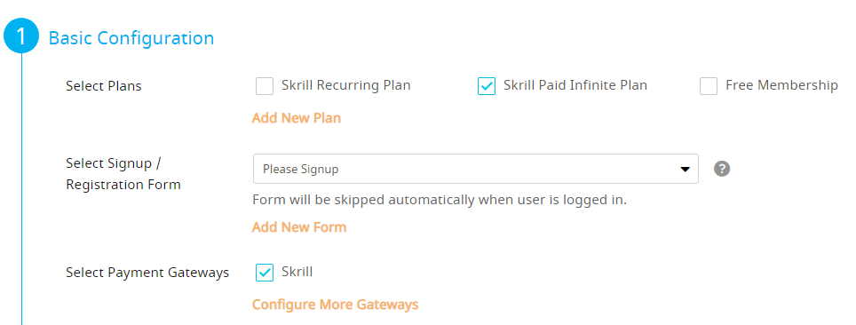Viewport: 856px width, 325px height.
Task: Click the Skrill Paid Infinite Plan label
Action: [575, 85]
